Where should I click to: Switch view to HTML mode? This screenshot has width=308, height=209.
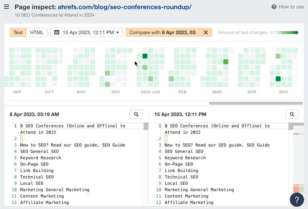37,32
